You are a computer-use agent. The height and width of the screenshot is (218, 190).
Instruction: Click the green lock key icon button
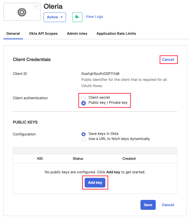[x=77, y=17]
